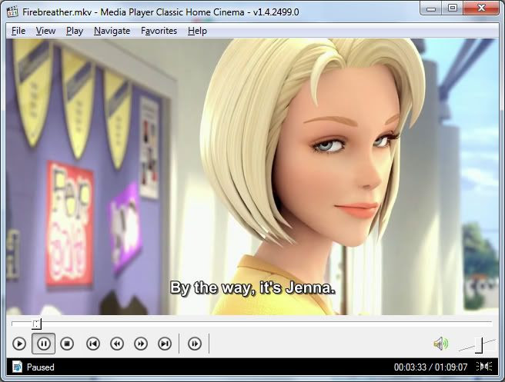
Task: Click the volume slider handle
Action: pyautogui.click(x=479, y=345)
